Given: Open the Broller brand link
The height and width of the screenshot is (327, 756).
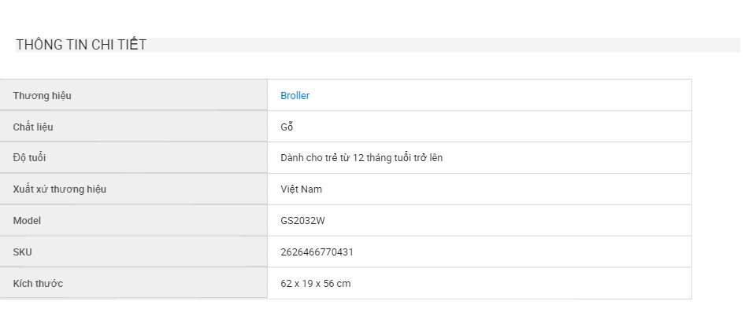Looking at the screenshot, I should pos(295,95).
